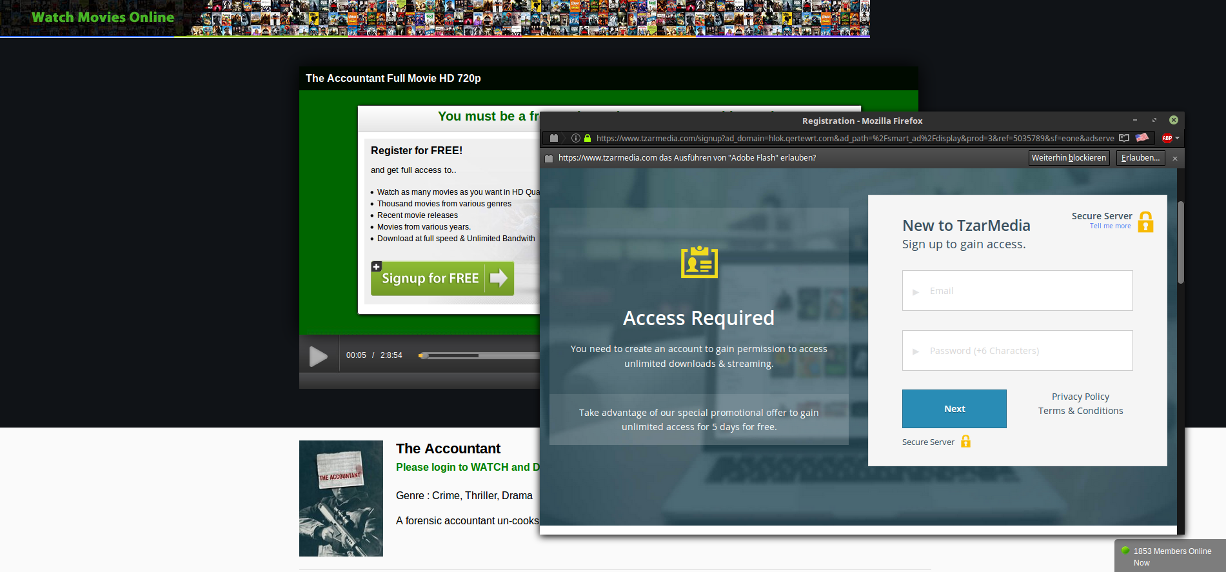Close the Registration Firefox window
1226x572 pixels.
click(x=1174, y=120)
